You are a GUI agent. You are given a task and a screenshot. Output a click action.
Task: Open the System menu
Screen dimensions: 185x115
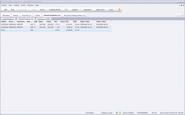coord(4,5)
